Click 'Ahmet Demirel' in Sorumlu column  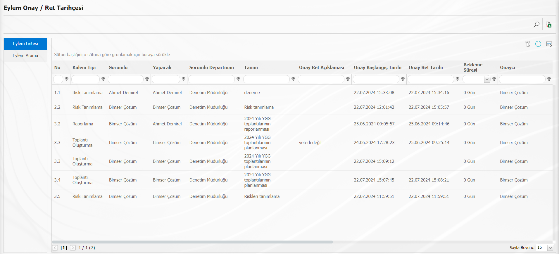pos(123,93)
